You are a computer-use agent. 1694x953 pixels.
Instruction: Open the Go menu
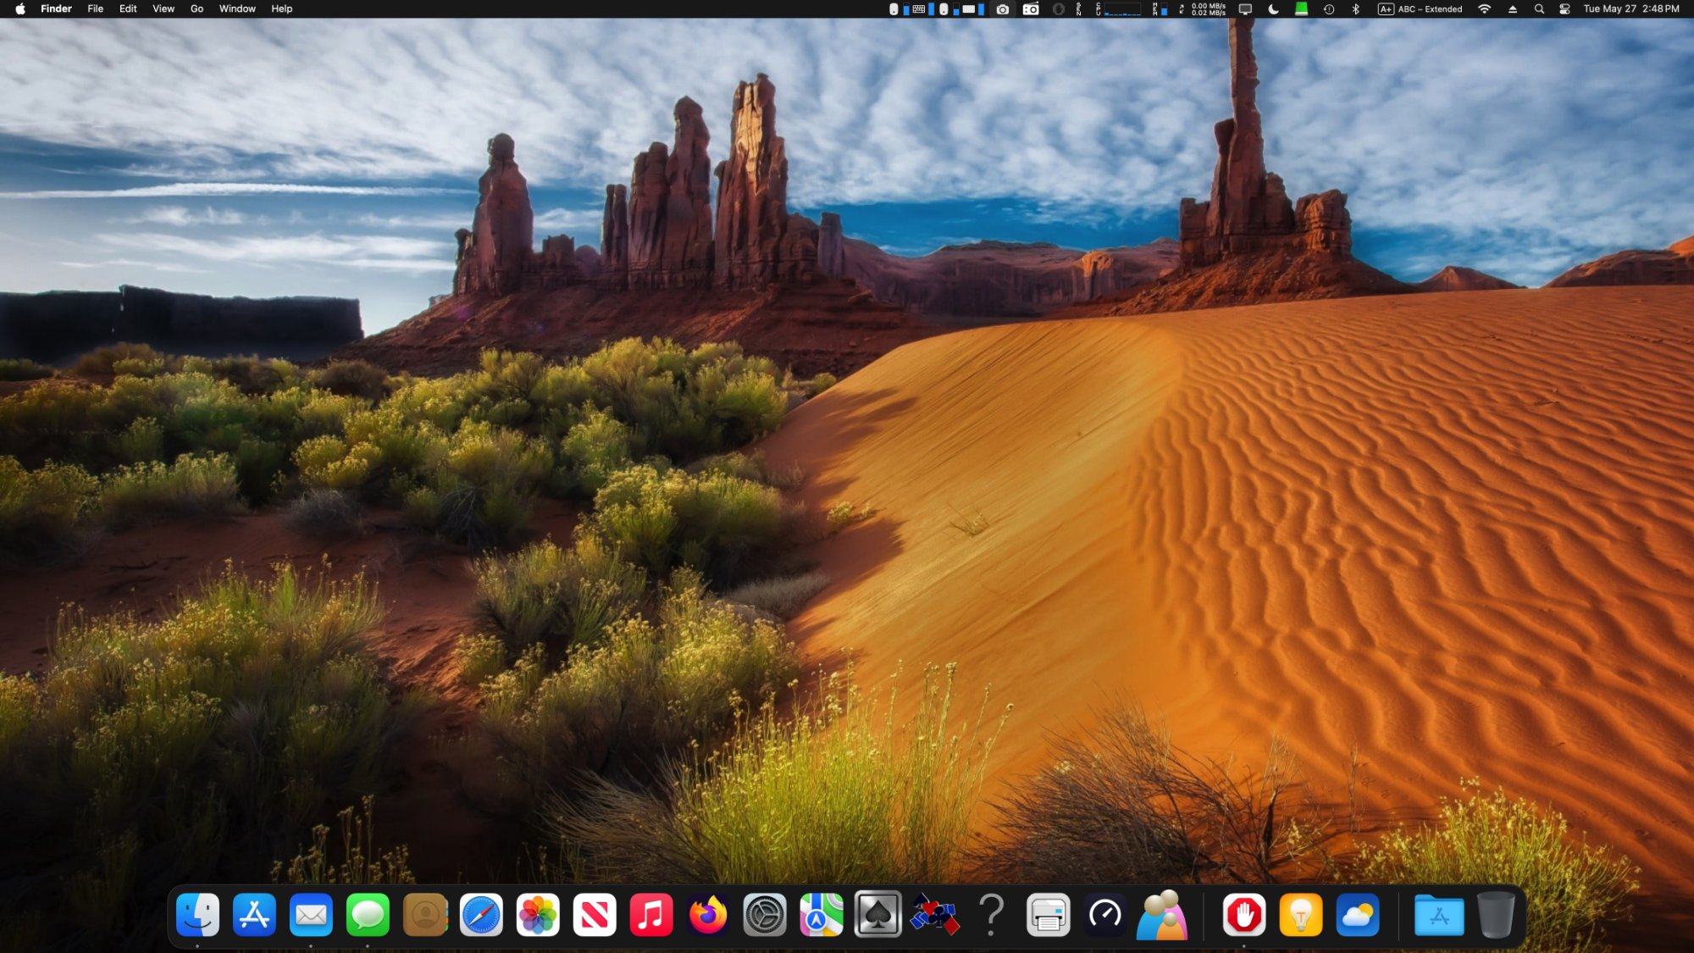coord(197,9)
